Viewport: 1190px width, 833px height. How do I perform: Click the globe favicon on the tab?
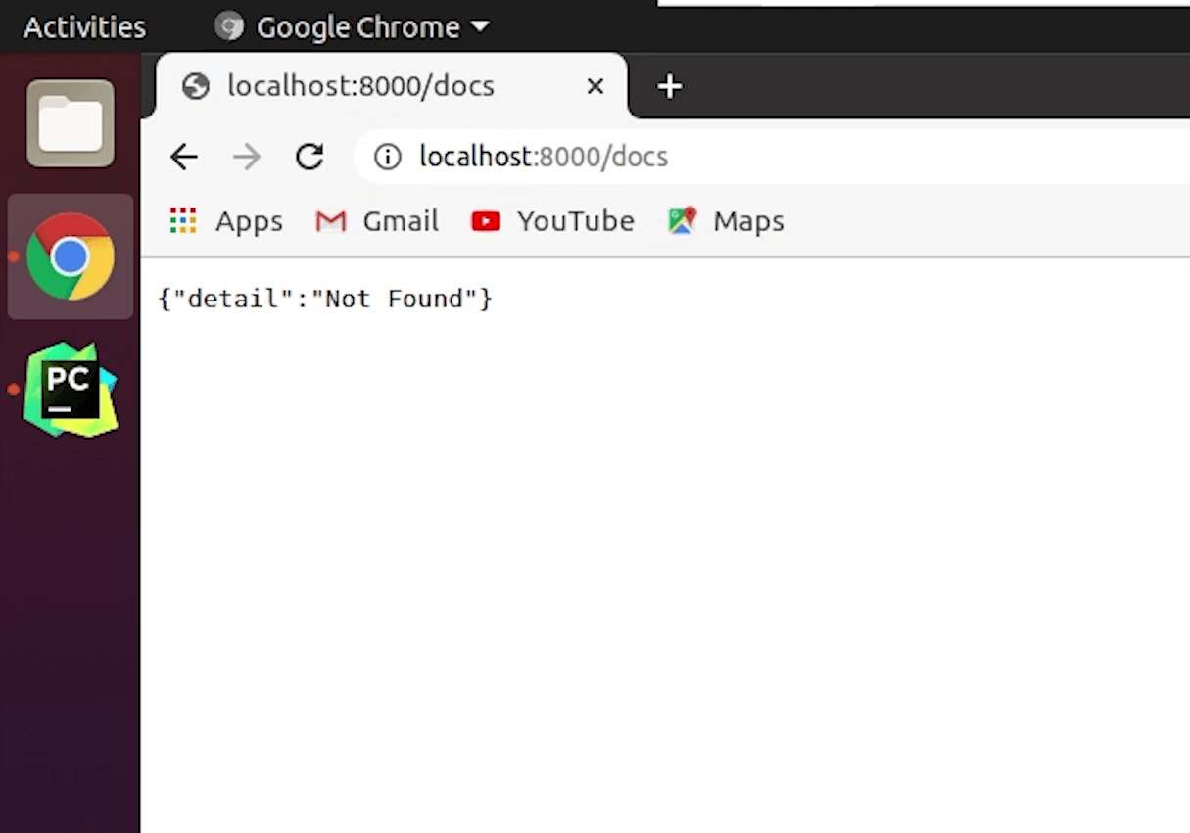(x=196, y=87)
